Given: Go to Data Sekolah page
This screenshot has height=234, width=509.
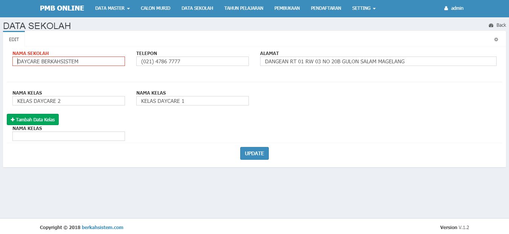Looking at the screenshot, I should tap(197, 8).
